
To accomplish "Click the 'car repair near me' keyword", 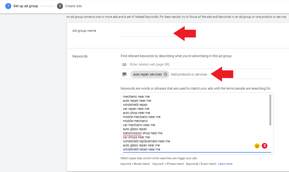I will pos(136,109).
